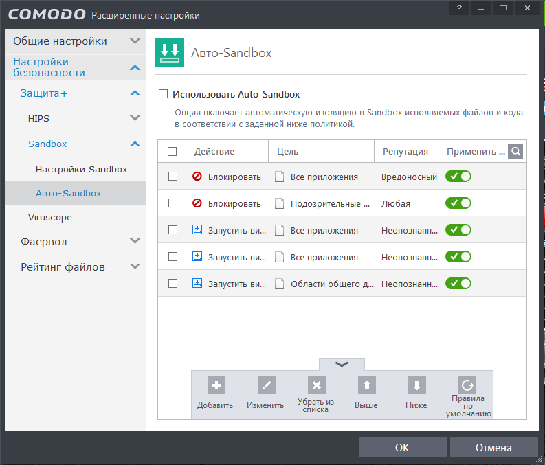Click the Move Up arrow icon
Image resolution: width=545 pixels, height=465 pixels.
click(x=367, y=385)
